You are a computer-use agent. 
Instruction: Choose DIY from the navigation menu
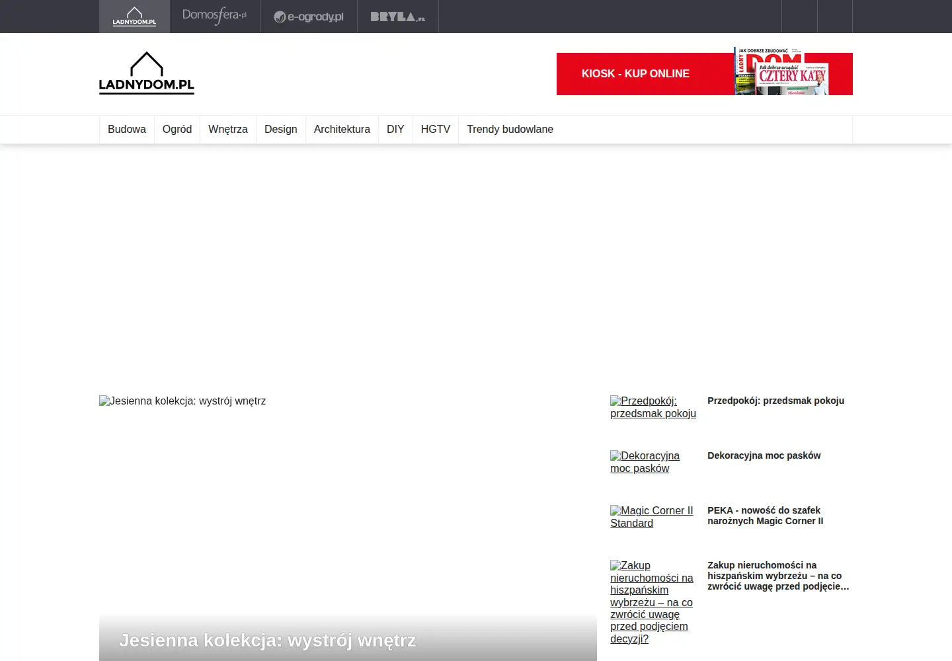point(395,130)
